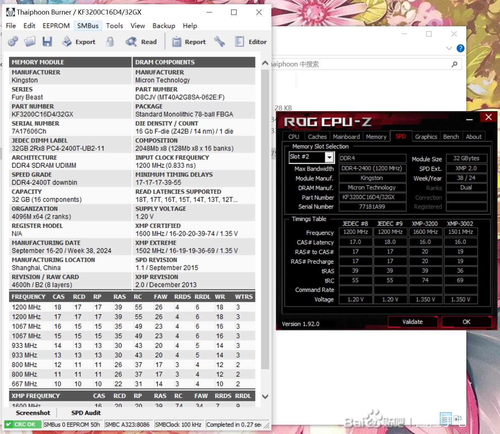Click the report vertical scrollbar thumb
Viewport: 500px width, 434px height.
pos(265,219)
